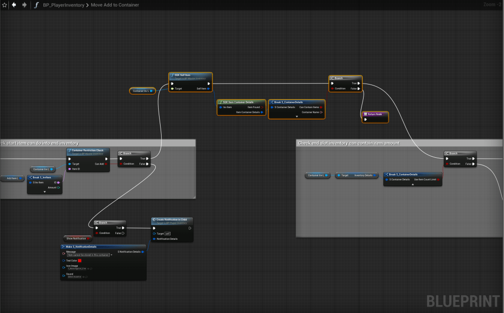Click the Can Contain Items boolean pin
Viewport: 504px width, 313px height.
(321, 107)
